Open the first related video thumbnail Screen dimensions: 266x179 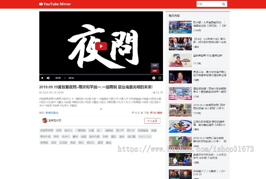tap(180, 27)
